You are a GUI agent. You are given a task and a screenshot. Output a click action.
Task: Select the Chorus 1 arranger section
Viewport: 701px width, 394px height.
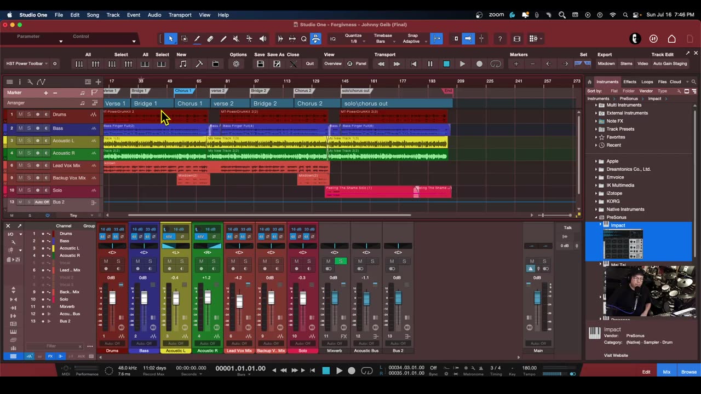[189, 103]
